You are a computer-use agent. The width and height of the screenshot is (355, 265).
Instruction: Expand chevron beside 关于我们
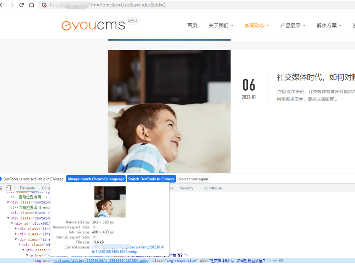pos(231,26)
